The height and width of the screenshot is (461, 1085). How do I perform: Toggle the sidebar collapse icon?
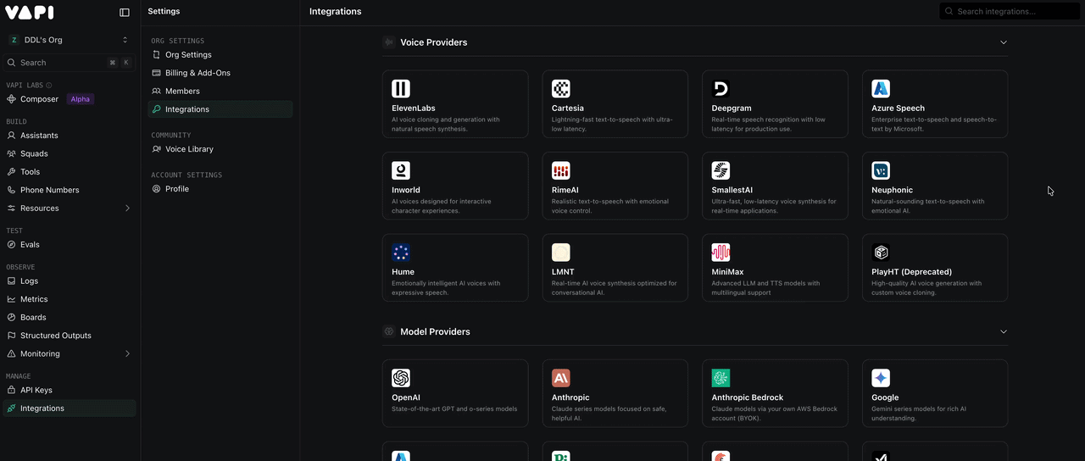pos(125,13)
